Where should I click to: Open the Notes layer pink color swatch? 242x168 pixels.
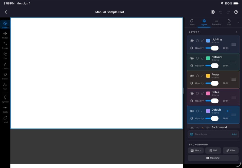(208, 93)
